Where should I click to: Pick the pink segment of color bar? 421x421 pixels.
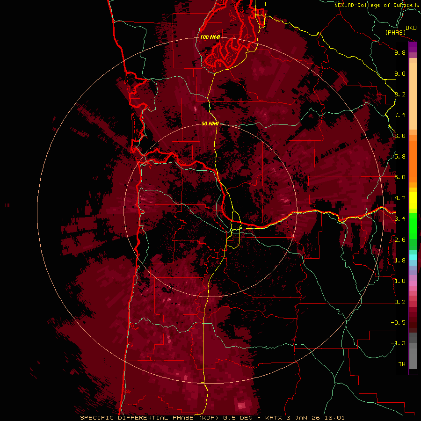click(x=413, y=283)
